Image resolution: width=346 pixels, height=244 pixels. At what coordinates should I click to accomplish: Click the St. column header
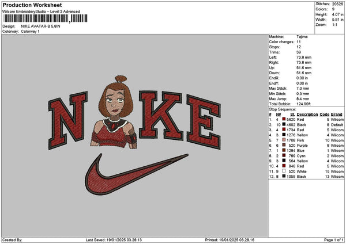292,115
